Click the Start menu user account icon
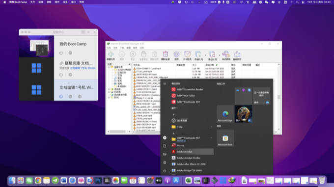The height and width of the screenshot is (187, 334). point(165,137)
